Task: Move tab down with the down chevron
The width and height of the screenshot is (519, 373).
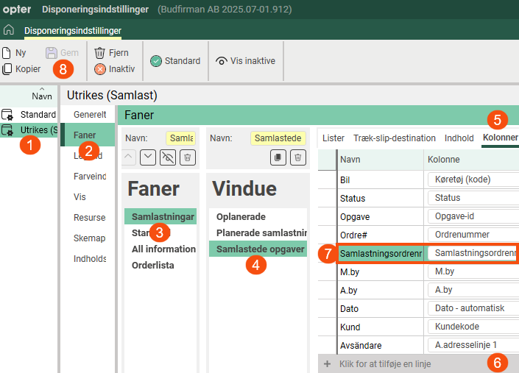Action: point(148,157)
